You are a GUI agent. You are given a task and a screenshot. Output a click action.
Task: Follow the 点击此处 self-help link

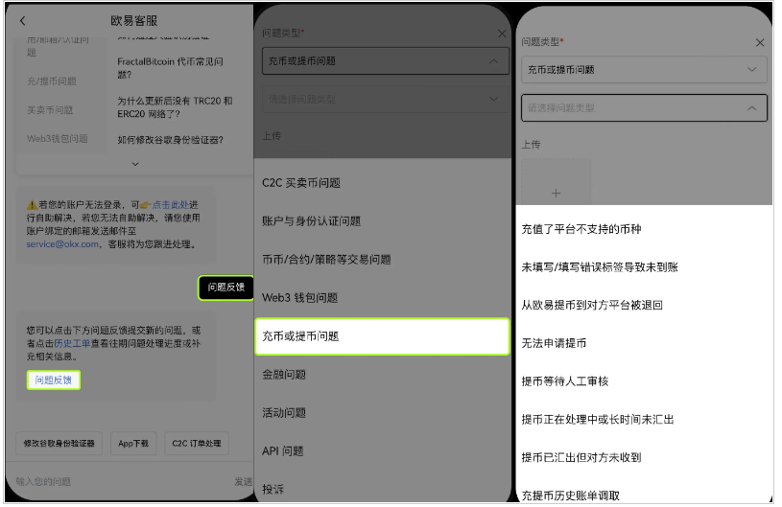(x=171, y=205)
